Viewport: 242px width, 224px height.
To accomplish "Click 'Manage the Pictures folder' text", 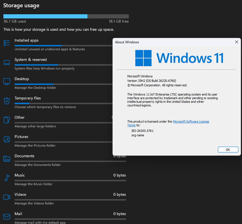I will (x=35, y=146).
